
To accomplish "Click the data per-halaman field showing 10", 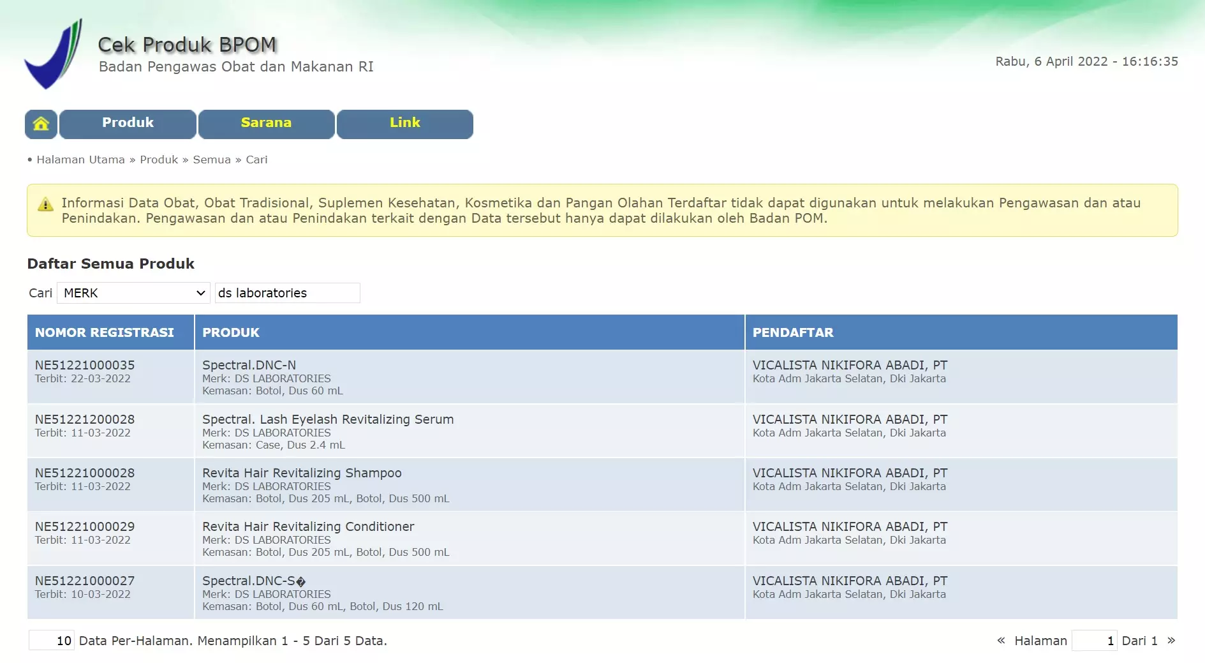I will pyautogui.click(x=52, y=641).
